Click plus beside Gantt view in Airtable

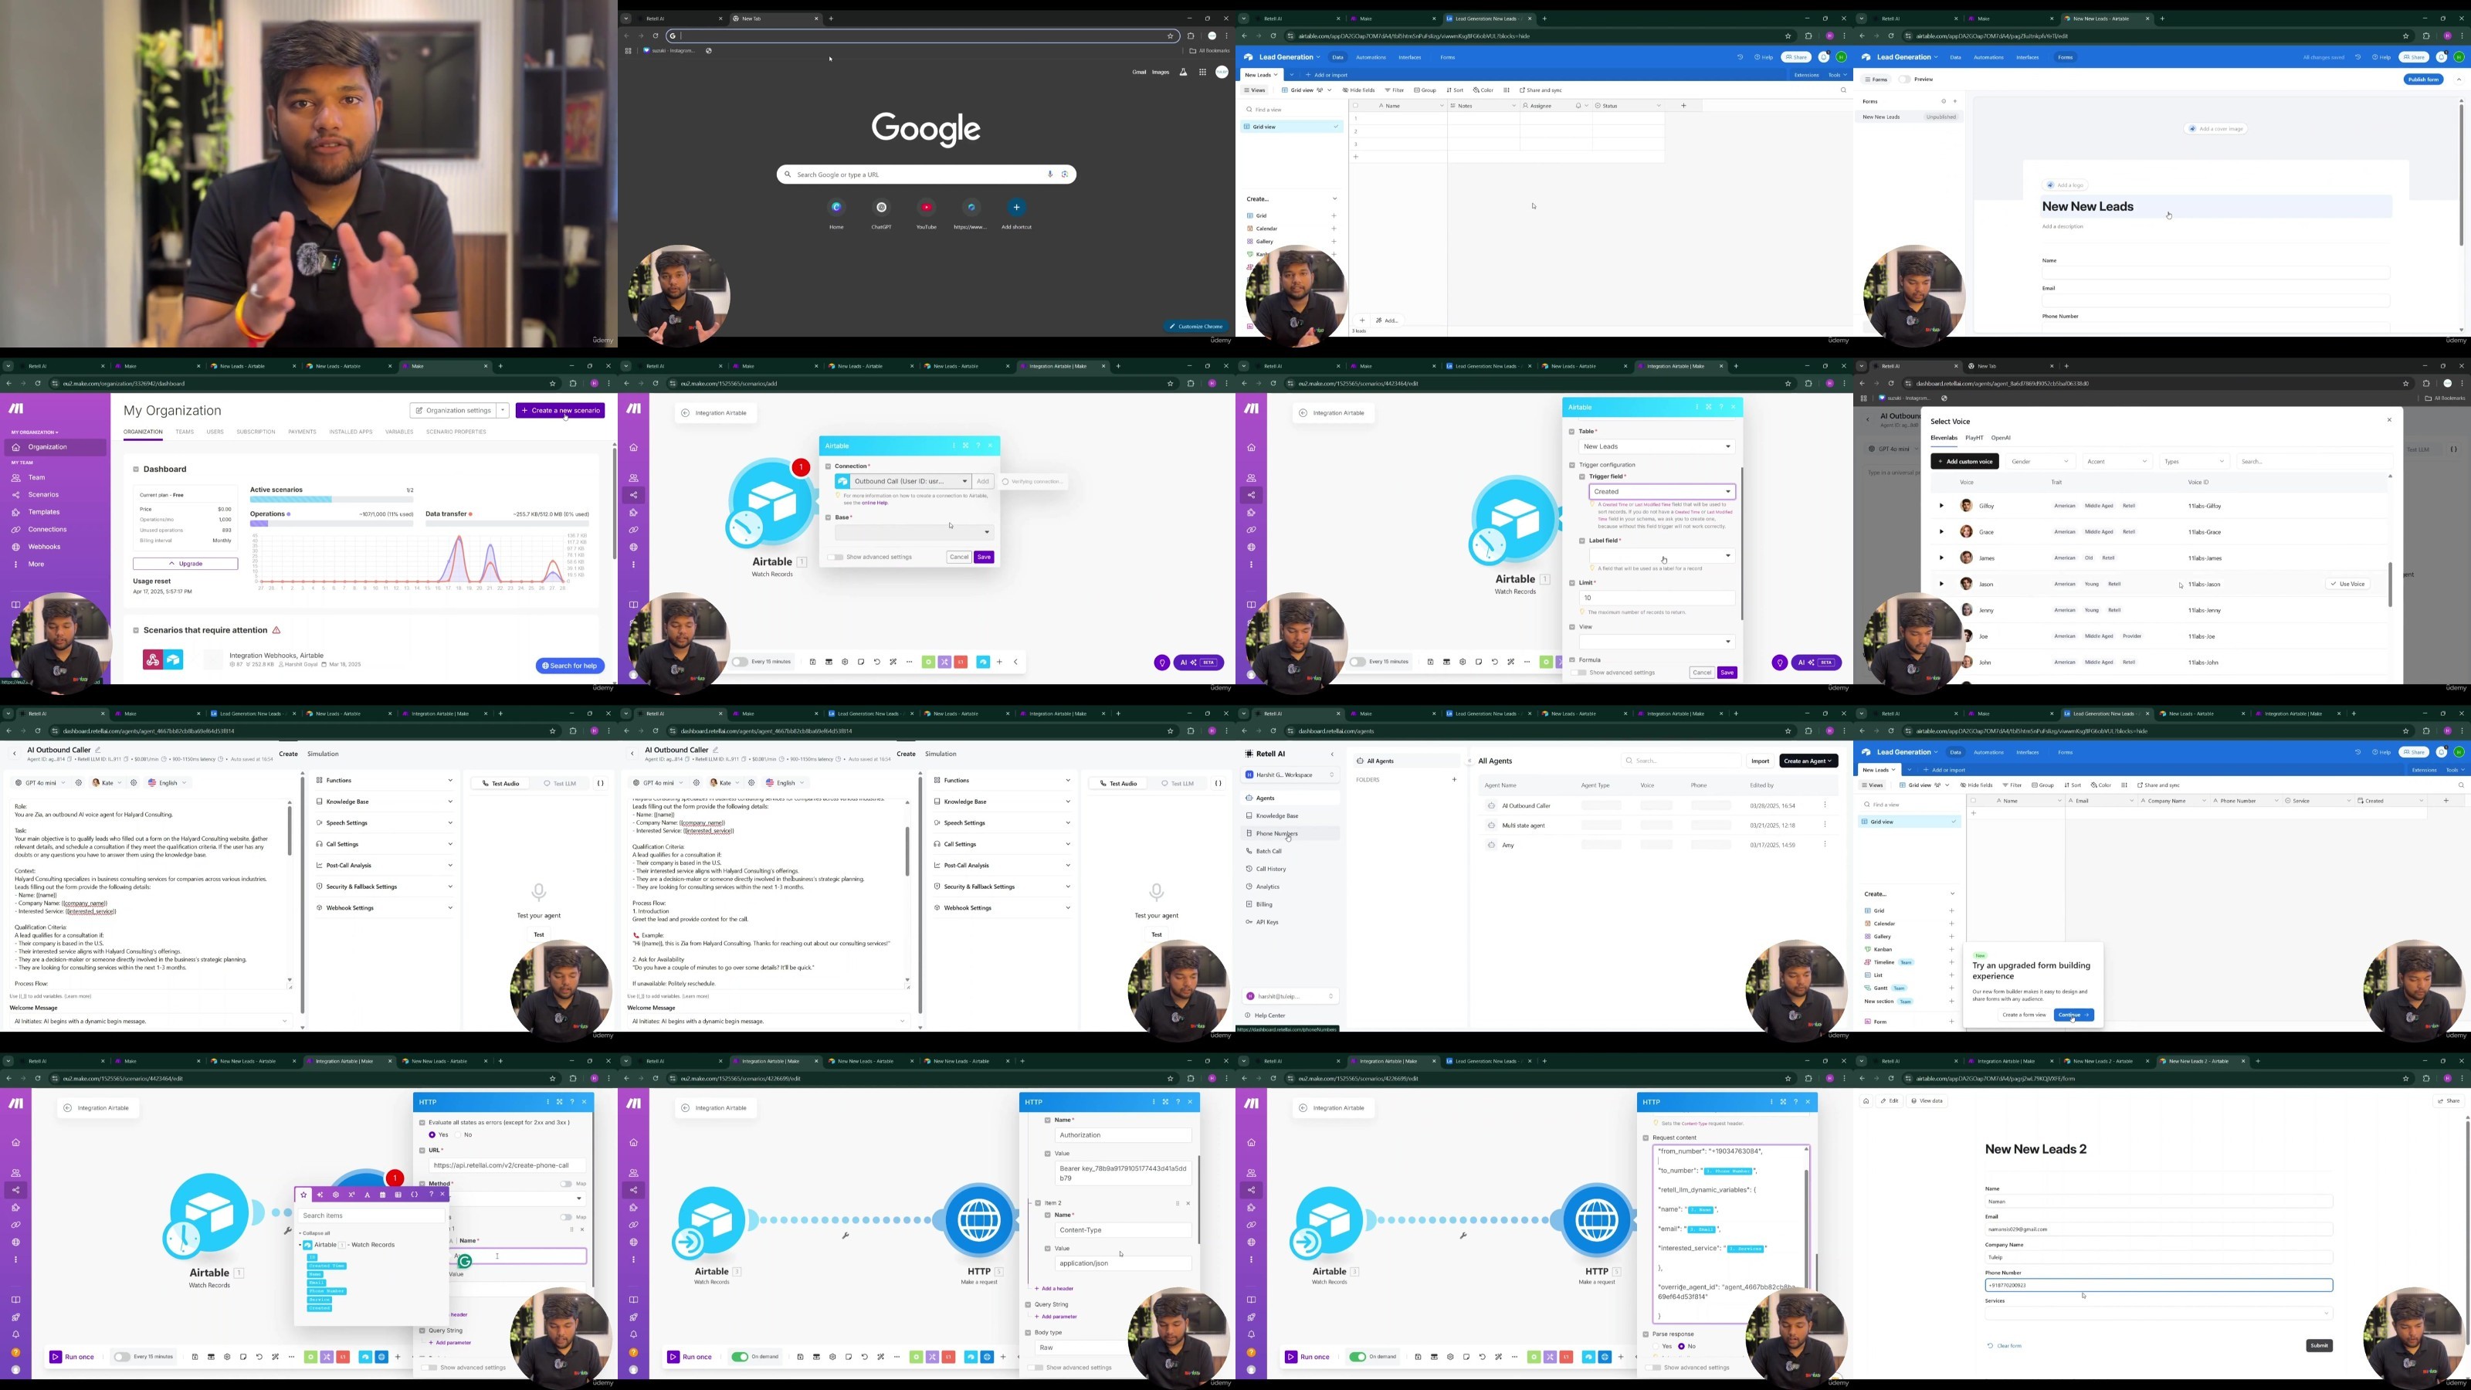[1951, 988]
